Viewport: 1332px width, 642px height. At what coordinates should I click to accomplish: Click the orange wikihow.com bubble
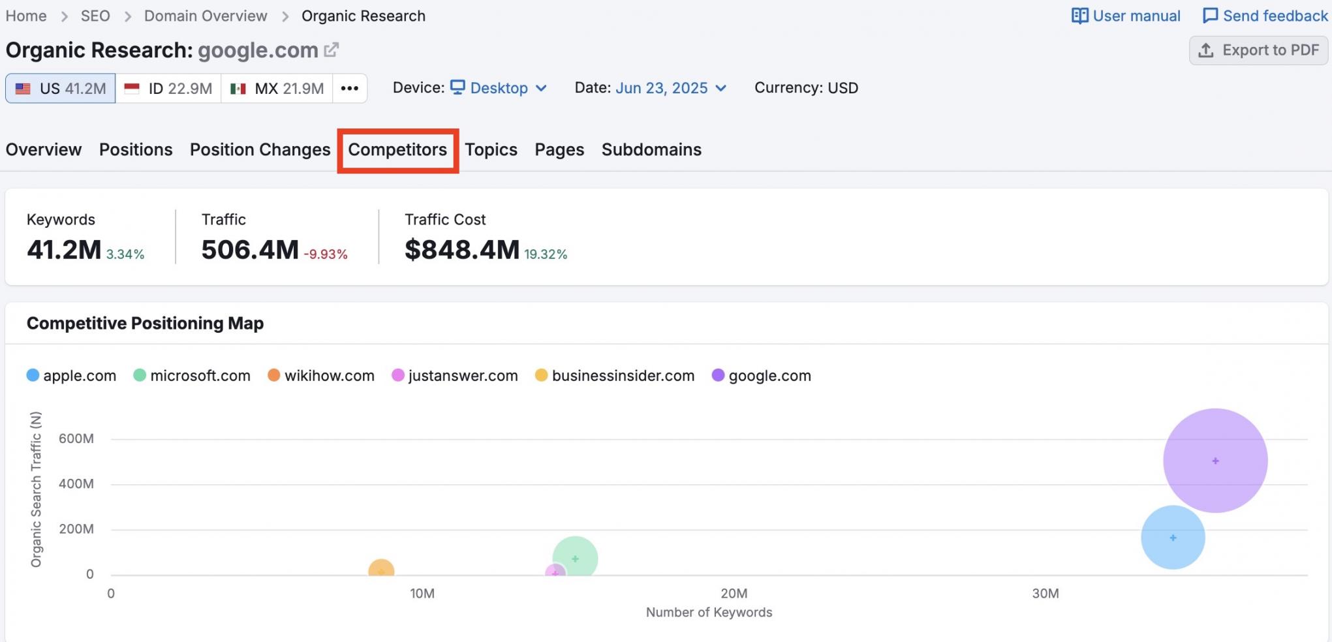point(381,568)
